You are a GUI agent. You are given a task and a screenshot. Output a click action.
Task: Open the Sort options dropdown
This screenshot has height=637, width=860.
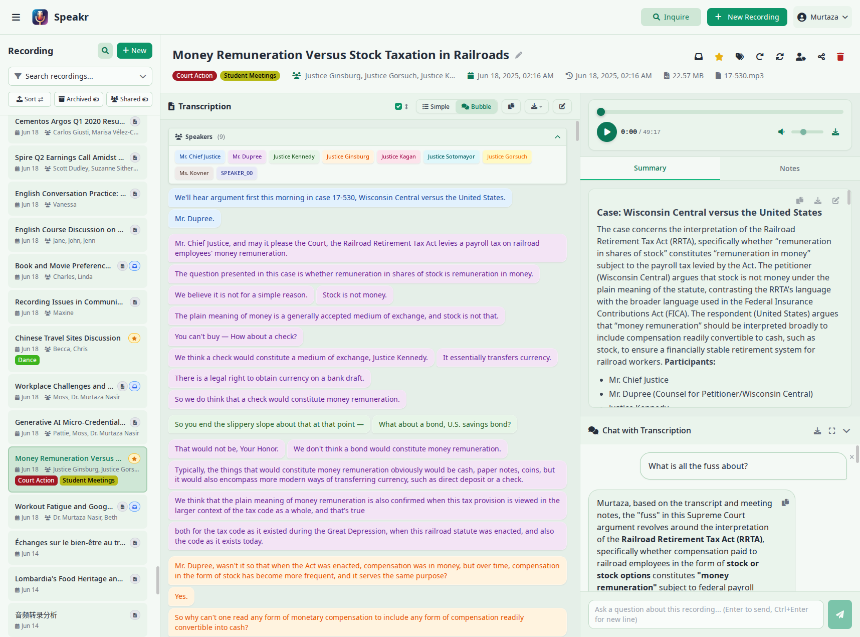29,99
